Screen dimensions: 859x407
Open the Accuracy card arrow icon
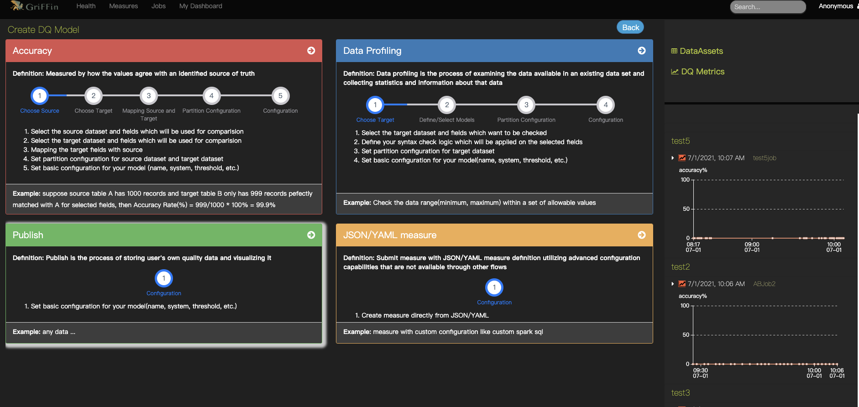click(x=311, y=51)
